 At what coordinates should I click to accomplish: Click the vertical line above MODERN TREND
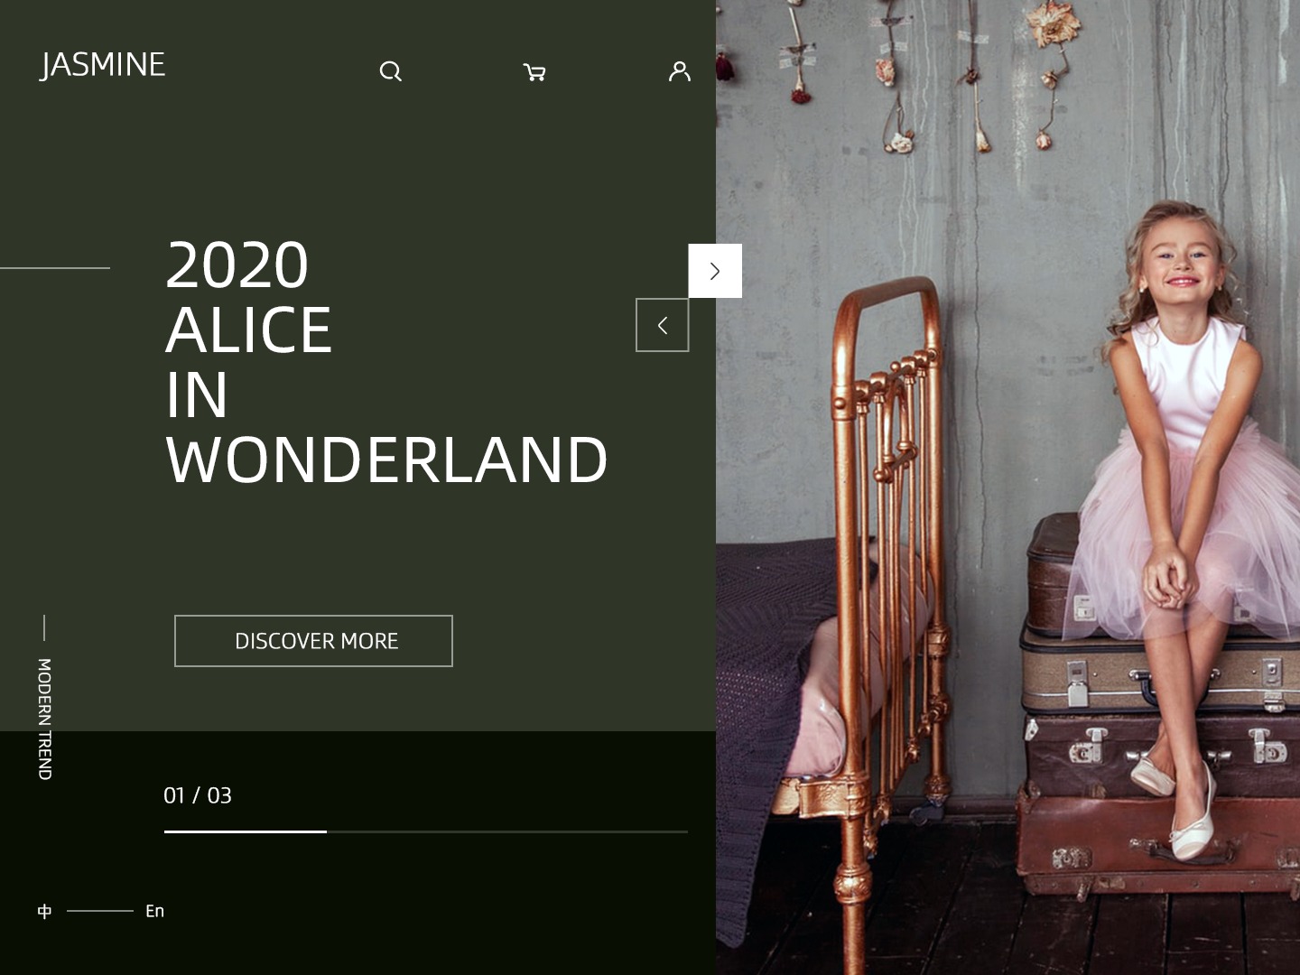pyautogui.click(x=44, y=627)
